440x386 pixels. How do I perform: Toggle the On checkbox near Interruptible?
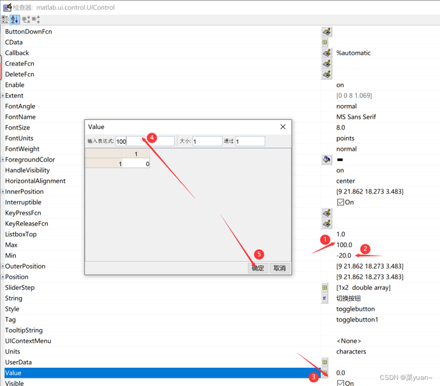point(340,202)
